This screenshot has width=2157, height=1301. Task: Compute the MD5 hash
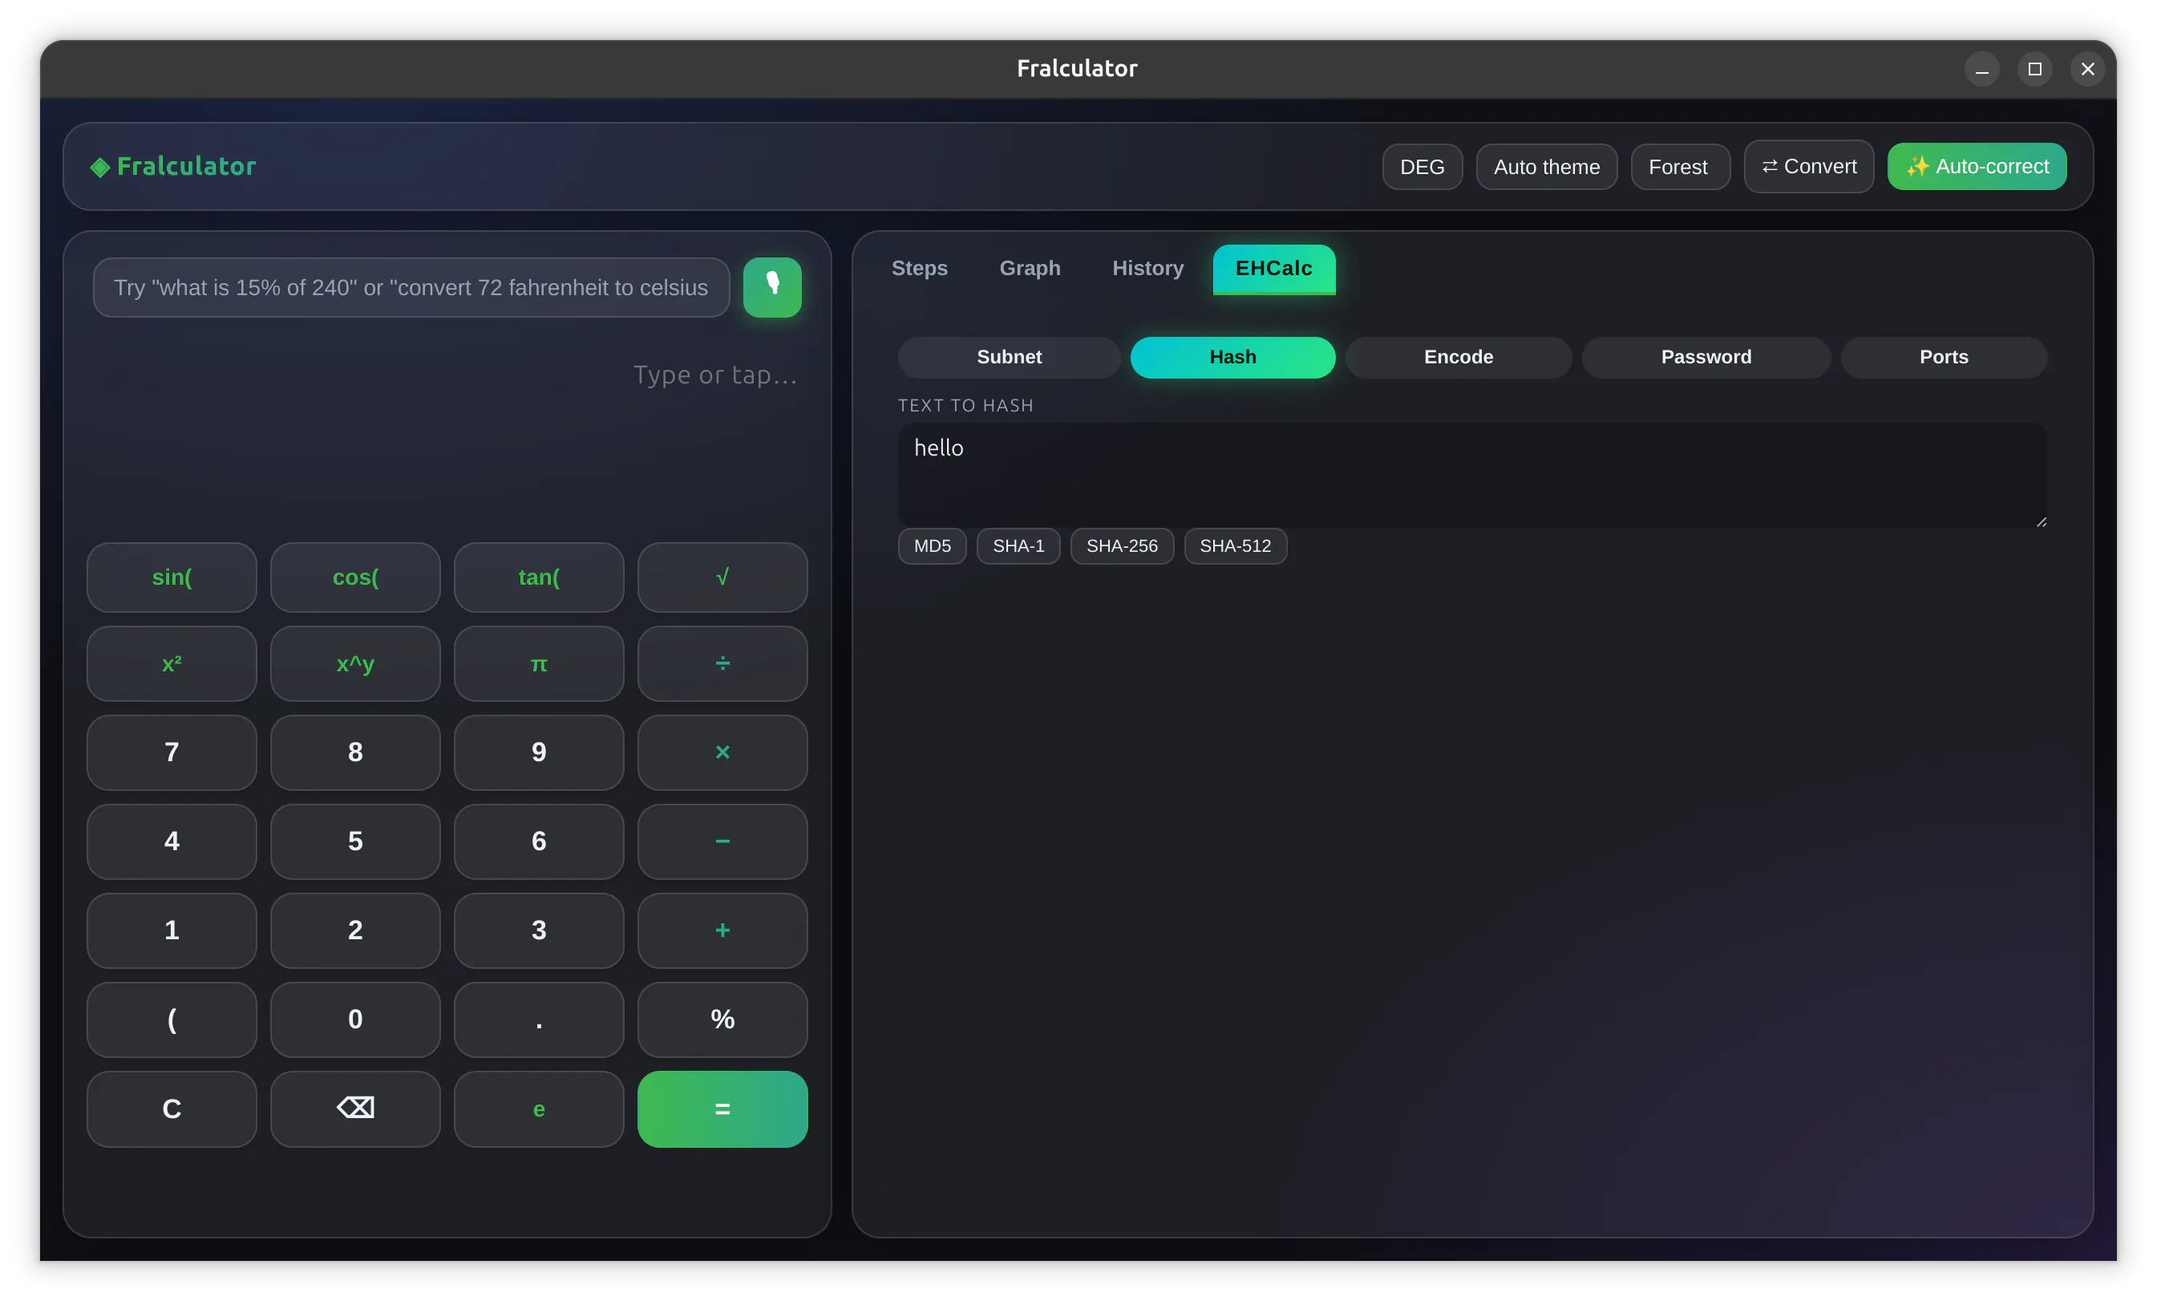click(x=933, y=546)
